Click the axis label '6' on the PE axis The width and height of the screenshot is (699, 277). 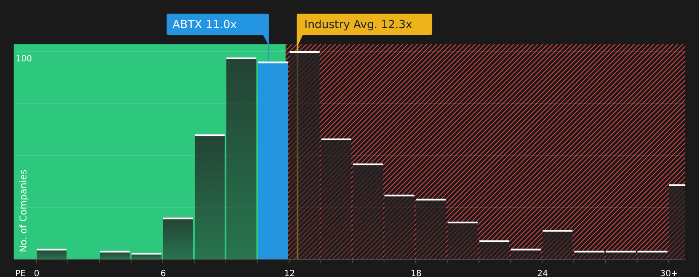pos(163,273)
